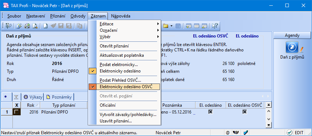The width and height of the screenshot is (312, 136).
Task: Click the exit door toolbar icon
Action: [9, 26]
